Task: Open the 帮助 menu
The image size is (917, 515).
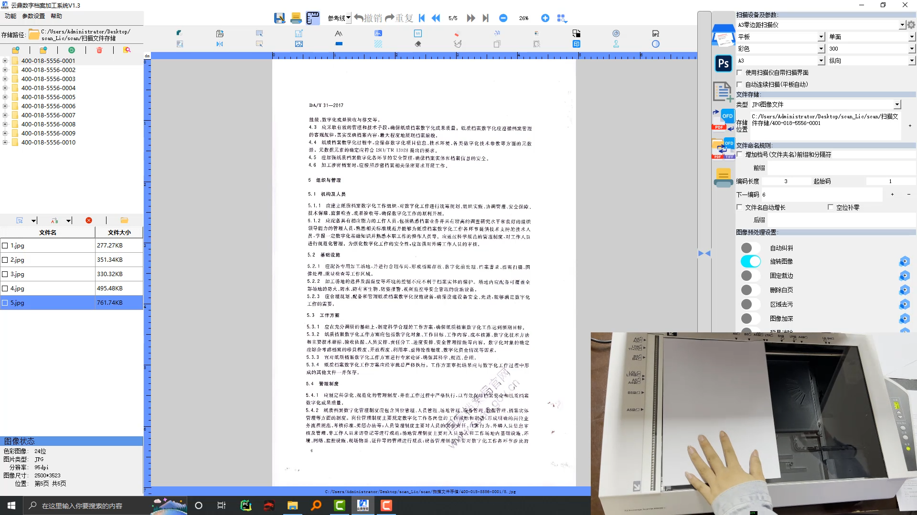Action: (x=56, y=16)
